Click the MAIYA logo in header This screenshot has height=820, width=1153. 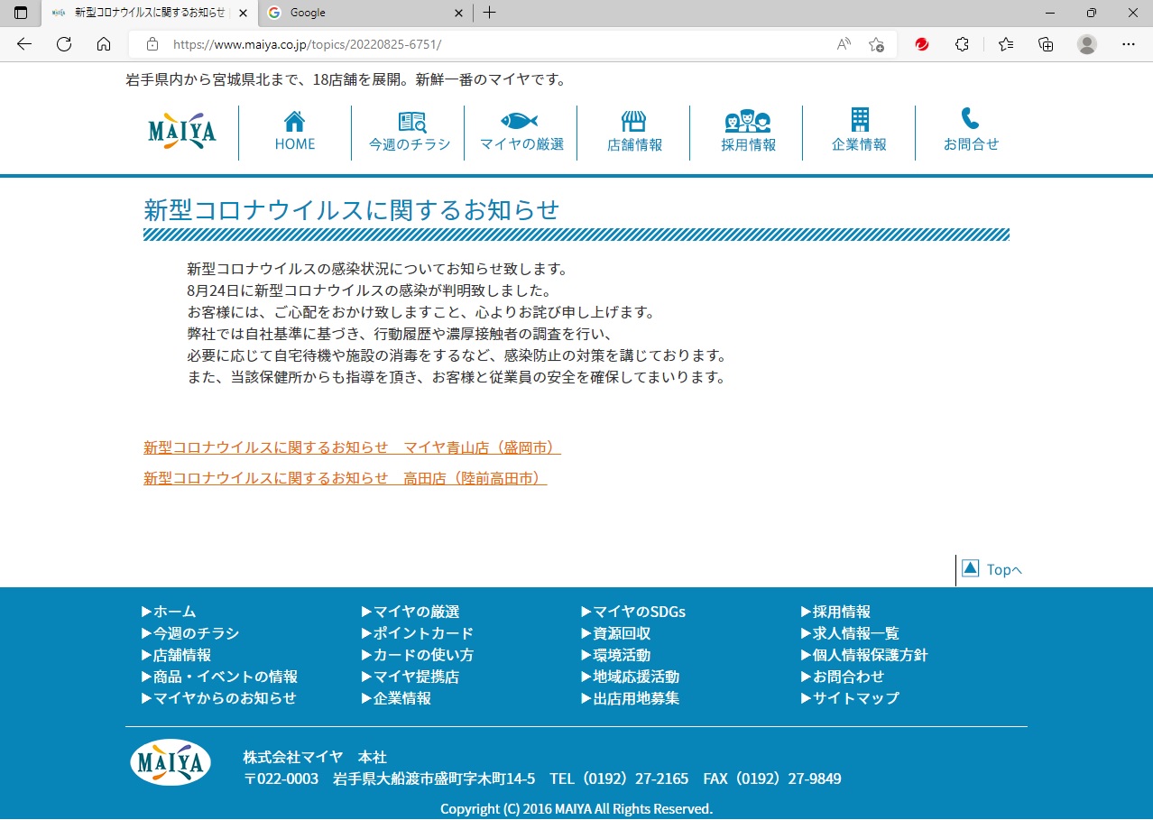pyautogui.click(x=182, y=132)
